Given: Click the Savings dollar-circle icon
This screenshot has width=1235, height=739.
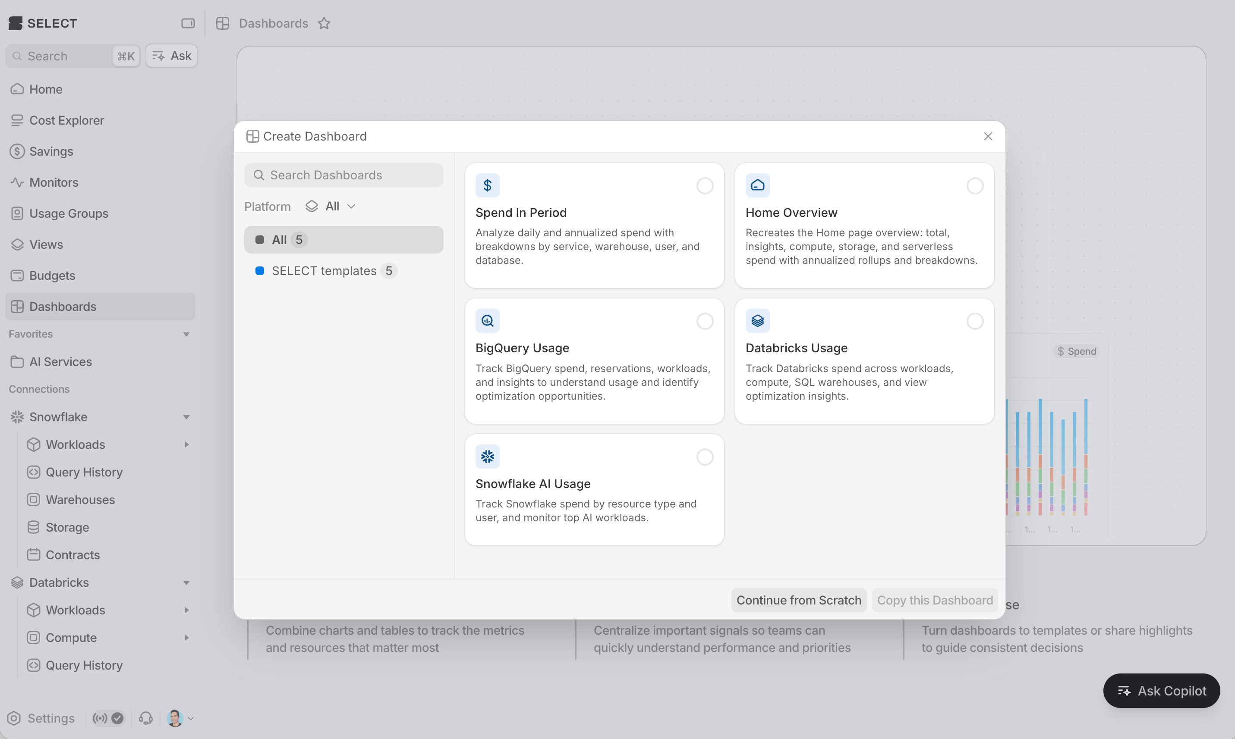Looking at the screenshot, I should 17,151.
